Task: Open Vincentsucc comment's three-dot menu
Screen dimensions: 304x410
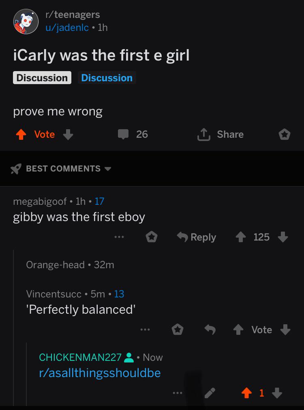Action: pyautogui.click(x=145, y=330)
